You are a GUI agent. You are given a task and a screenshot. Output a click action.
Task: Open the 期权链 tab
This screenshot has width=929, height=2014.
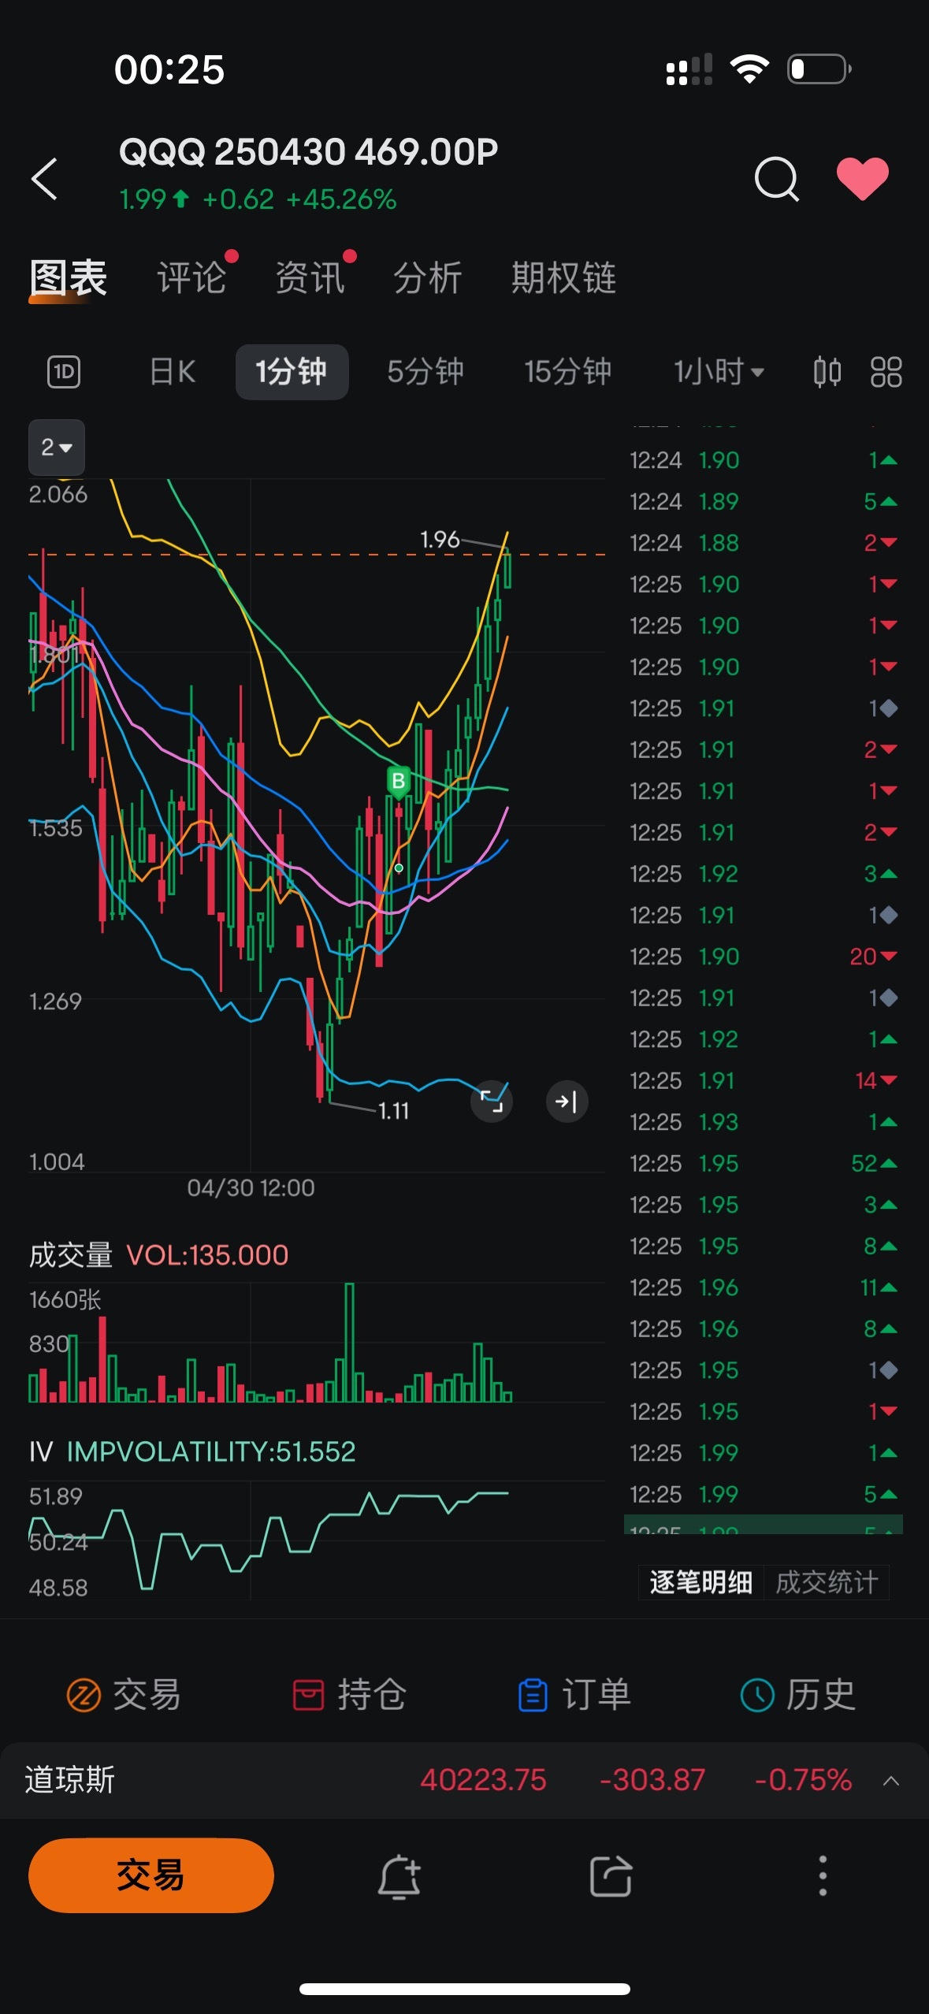[x=563, y=278]
